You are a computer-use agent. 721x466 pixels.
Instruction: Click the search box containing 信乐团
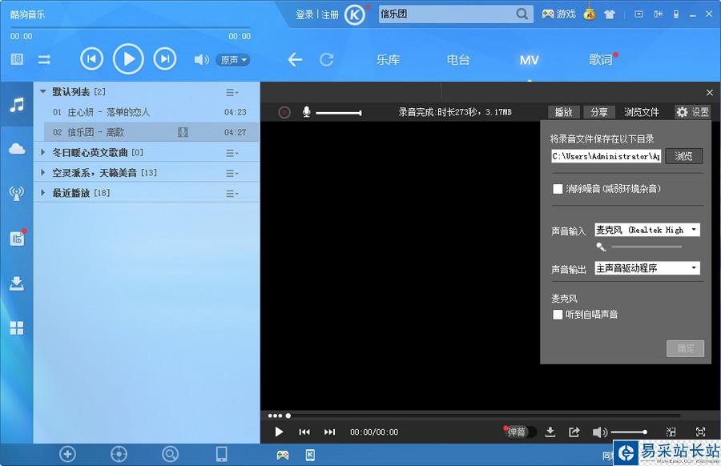(446, 14)
